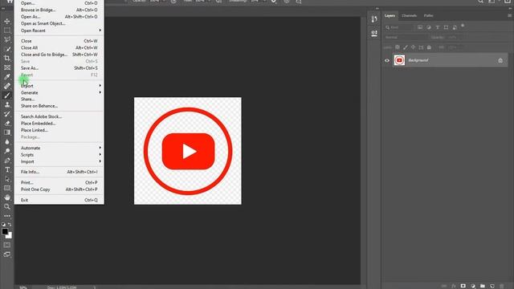The height and width of the screenshot is (289, 514).
Task: Expand the Generate submenu
Action: point(59,93)
